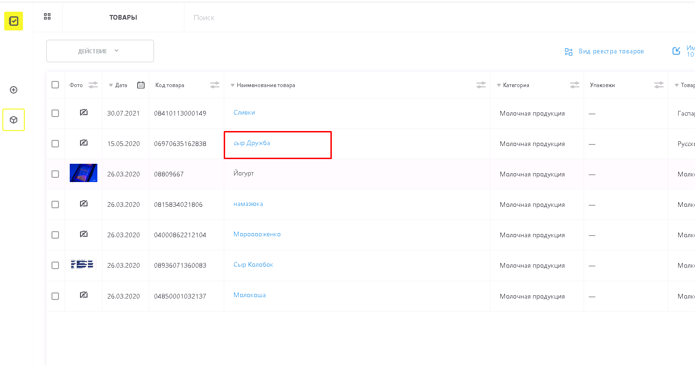Image resolution: width=695 pixels, height=365 pixels.
Task: Click product code 0815834021806
Action: pos(178,204)
